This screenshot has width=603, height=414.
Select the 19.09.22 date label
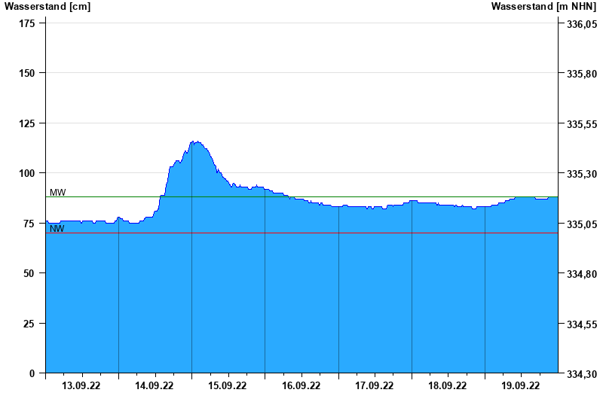click(521, 386)
